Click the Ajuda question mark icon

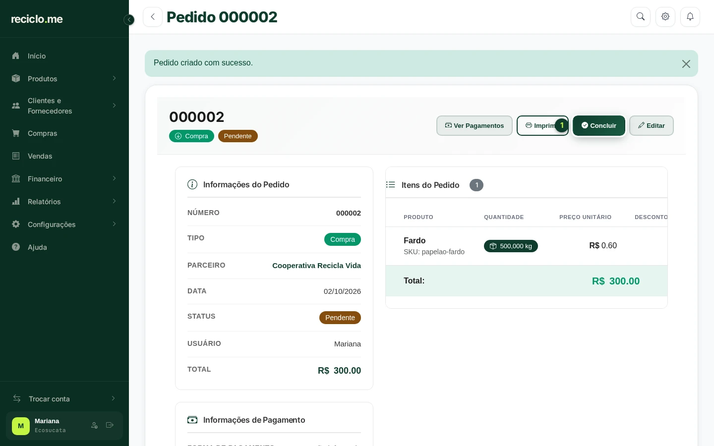tap(16, 247)
